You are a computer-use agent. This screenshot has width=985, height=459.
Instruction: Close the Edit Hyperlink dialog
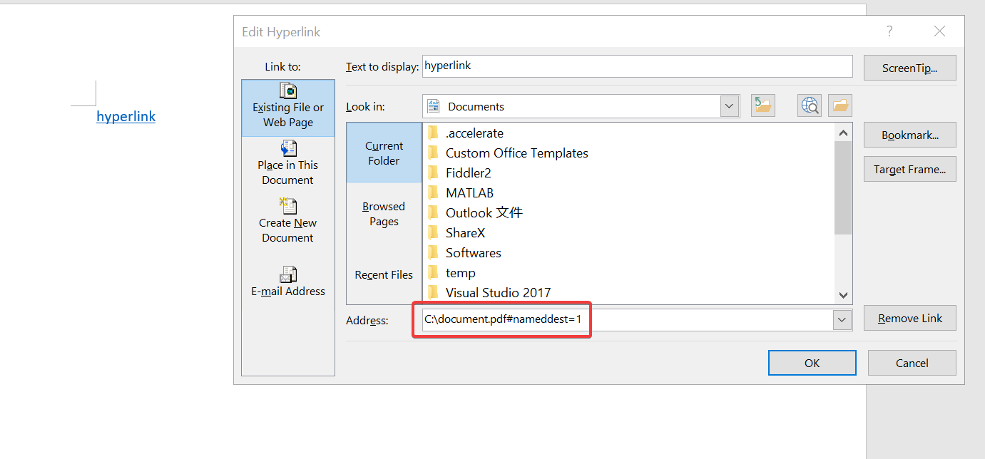point(939,31)
